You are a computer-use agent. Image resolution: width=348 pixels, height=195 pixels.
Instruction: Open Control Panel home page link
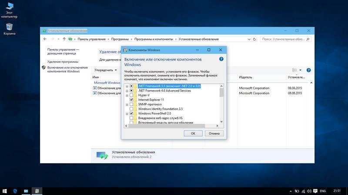click(63, 51)
